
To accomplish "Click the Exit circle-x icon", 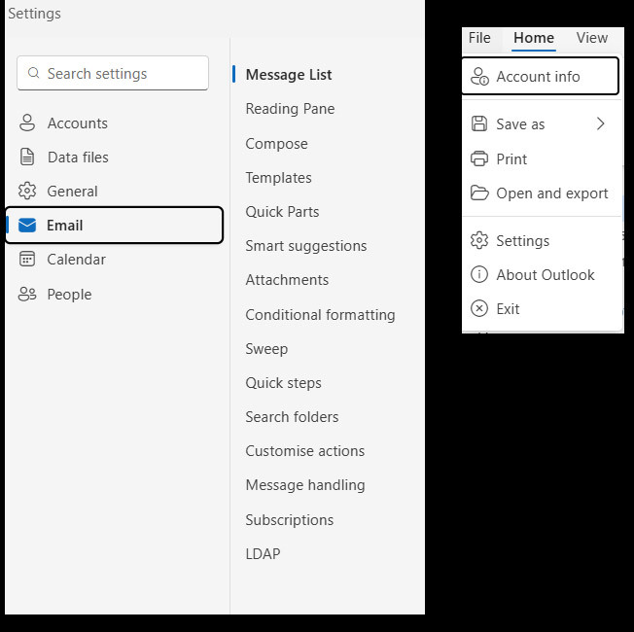I will point(479,308).
